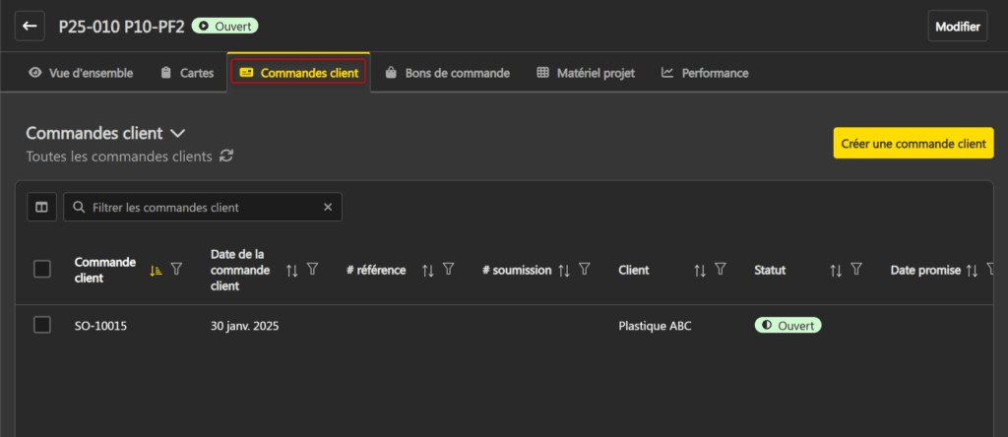Screen dimensions: 1008x437
Task: Open the Vue d'ensemble tab
Action: [81, 73]
